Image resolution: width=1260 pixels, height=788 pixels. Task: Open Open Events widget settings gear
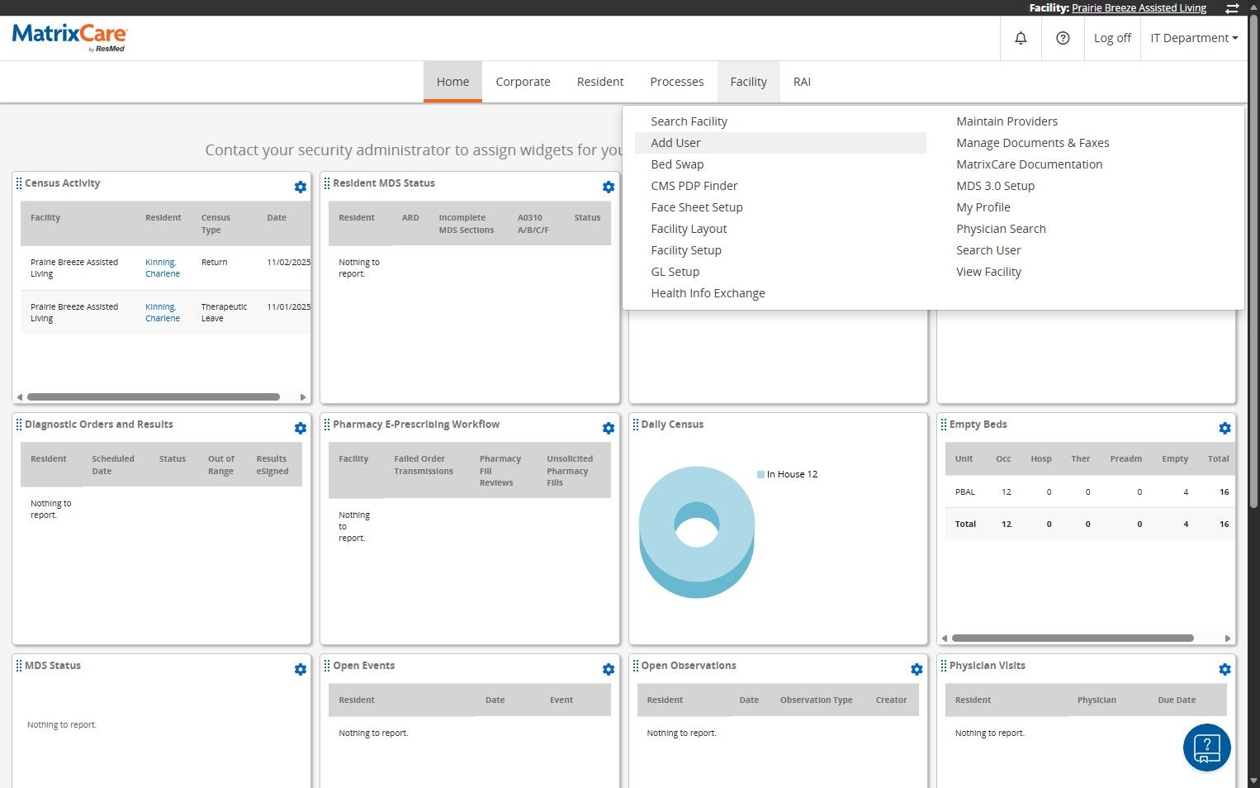click(x=609, y=670)
